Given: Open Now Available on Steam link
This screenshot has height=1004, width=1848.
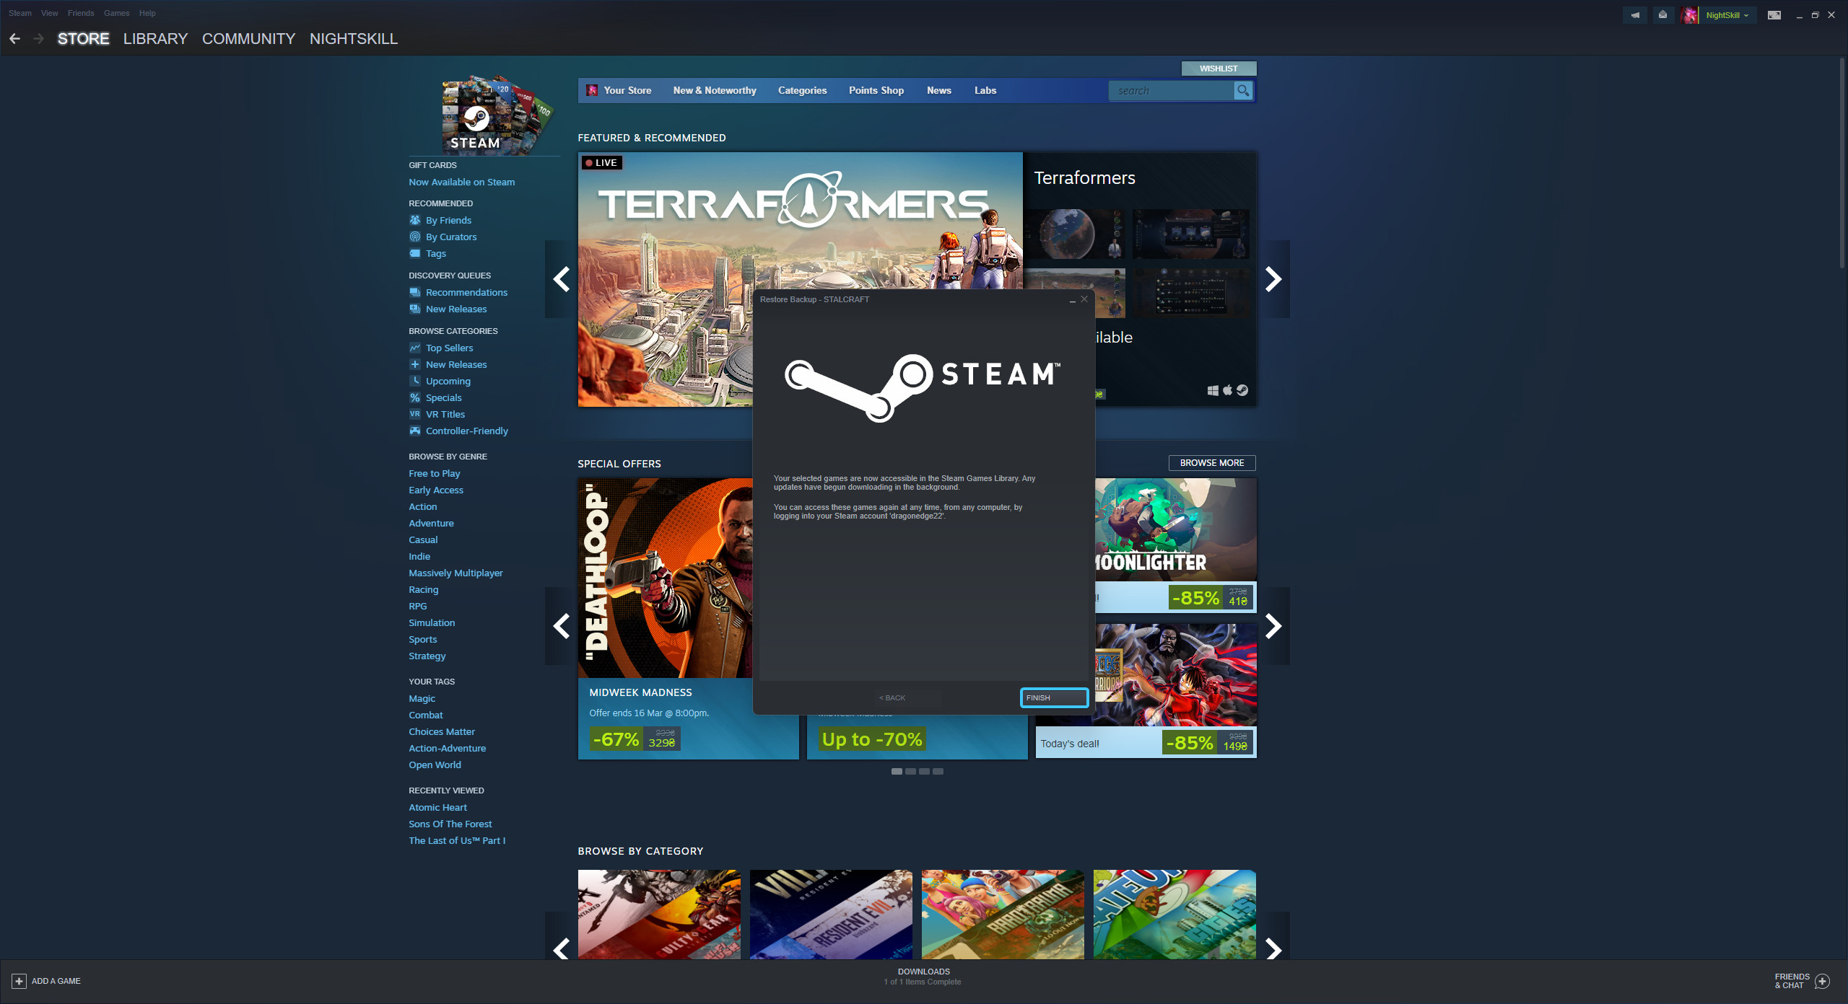Looking at the screenshot, I should click(x=462, y=182).
